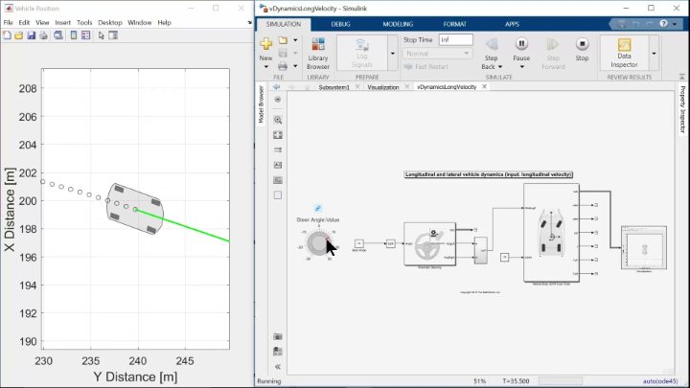This screenshot has height=388, width=690.
Task: Click Zoom tool in Simulink canvas palette
Action: (x=278, y=120)
